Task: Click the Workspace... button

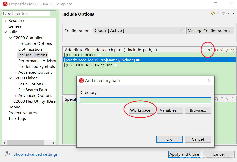Action: pos(142,110)
